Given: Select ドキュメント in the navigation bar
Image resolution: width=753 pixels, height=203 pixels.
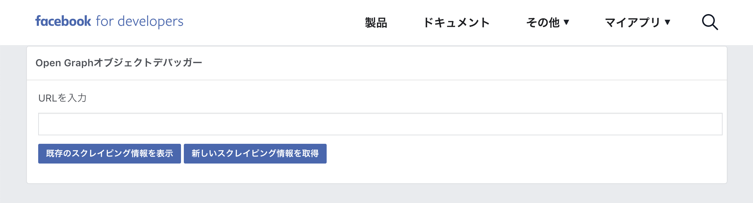Looking at the screenshot, I should point(457,22).
